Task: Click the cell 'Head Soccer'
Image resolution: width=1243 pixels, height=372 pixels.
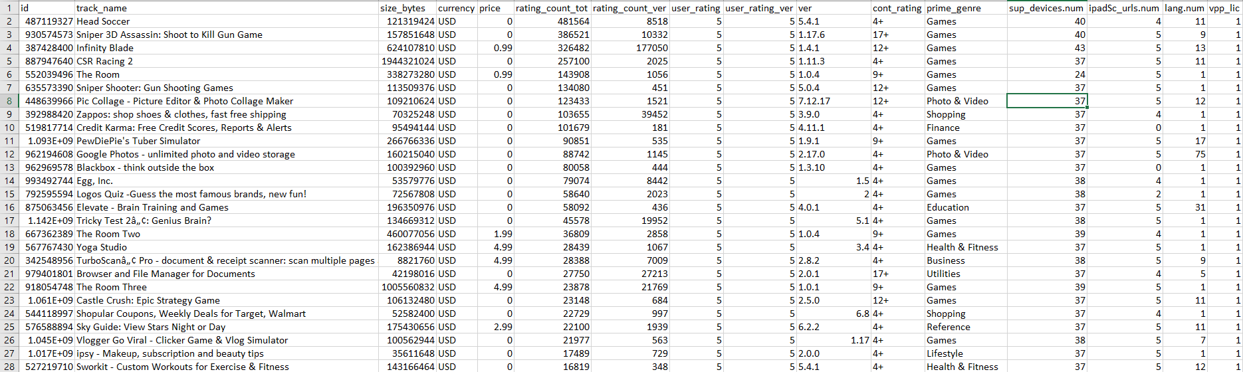Action: tap(226, 21)
